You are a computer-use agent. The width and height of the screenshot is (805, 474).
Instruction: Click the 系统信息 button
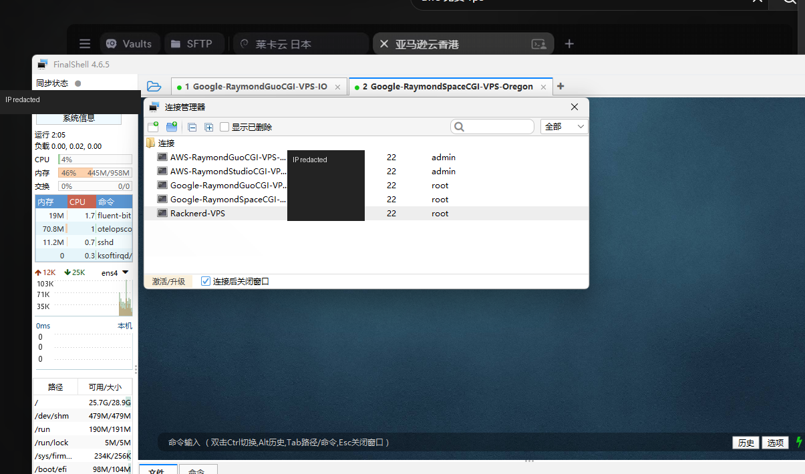(79, 118)
